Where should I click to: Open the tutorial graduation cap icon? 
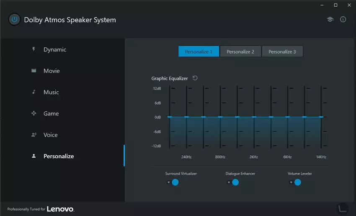click(330, 20)
